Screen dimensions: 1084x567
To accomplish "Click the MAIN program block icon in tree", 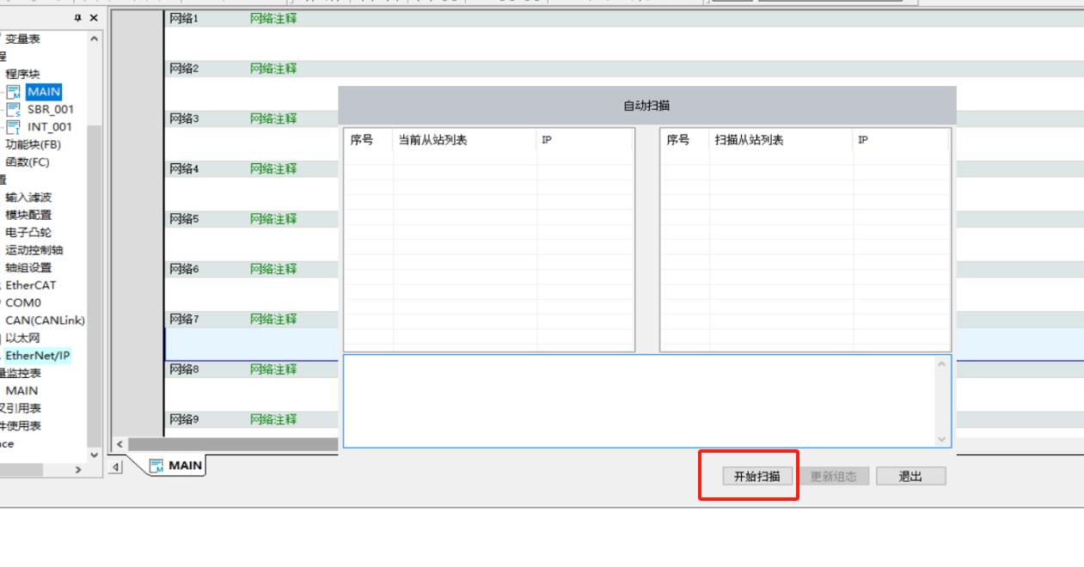I will tap(13, 92).
